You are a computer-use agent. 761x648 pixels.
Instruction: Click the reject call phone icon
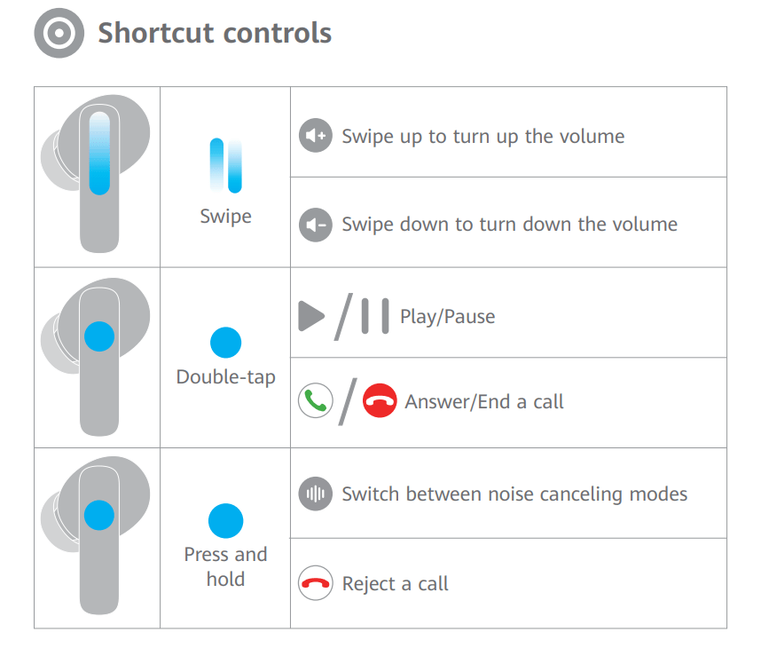(x=315, y=583)
